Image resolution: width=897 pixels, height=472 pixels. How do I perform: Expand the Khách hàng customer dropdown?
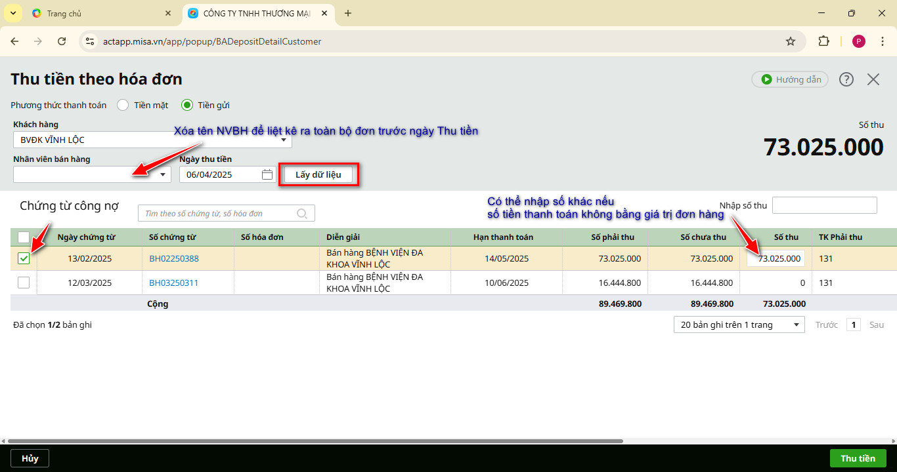tap(284, 140)
